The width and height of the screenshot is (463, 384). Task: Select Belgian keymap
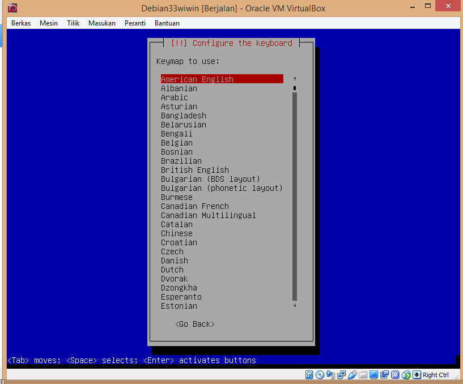click(x=222, y=143)
